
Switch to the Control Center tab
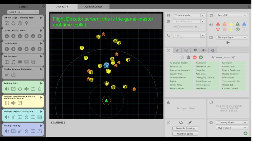94,7
